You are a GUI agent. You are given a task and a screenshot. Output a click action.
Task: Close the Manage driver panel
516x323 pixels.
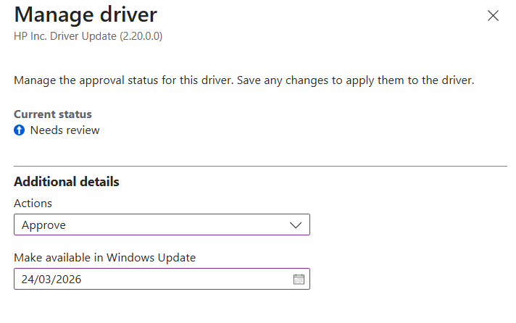[493, 16]
